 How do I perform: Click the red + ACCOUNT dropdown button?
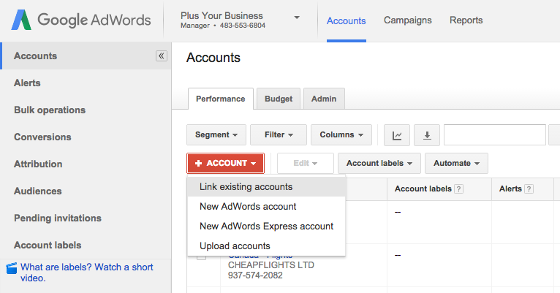coord(225,164)
